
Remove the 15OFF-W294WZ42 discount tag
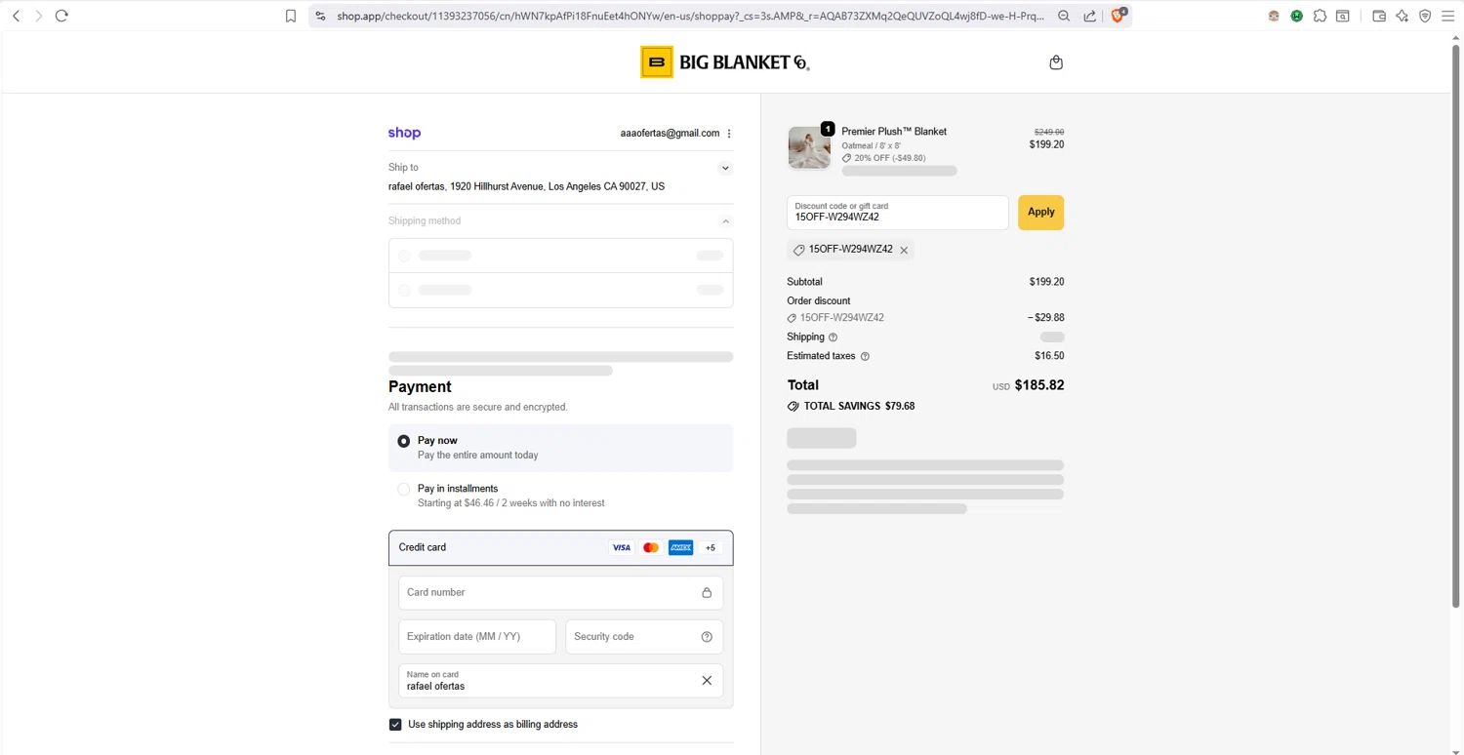click(904, 251)
